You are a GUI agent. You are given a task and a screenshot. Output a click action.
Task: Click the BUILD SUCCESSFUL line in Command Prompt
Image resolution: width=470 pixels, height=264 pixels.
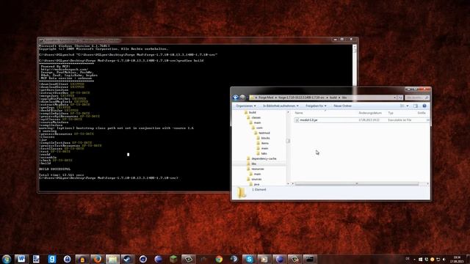54,169
